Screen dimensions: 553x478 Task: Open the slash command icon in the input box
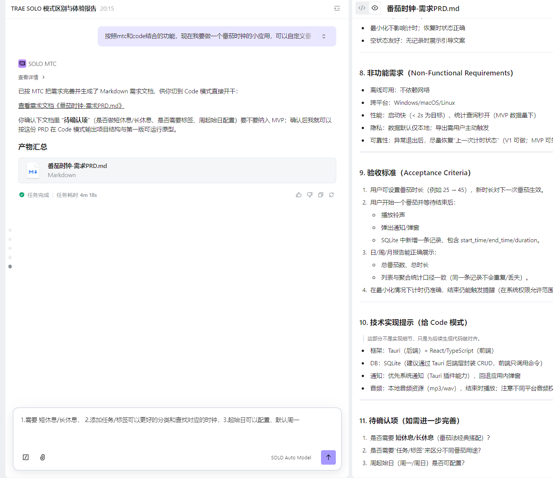click(26, 457)
